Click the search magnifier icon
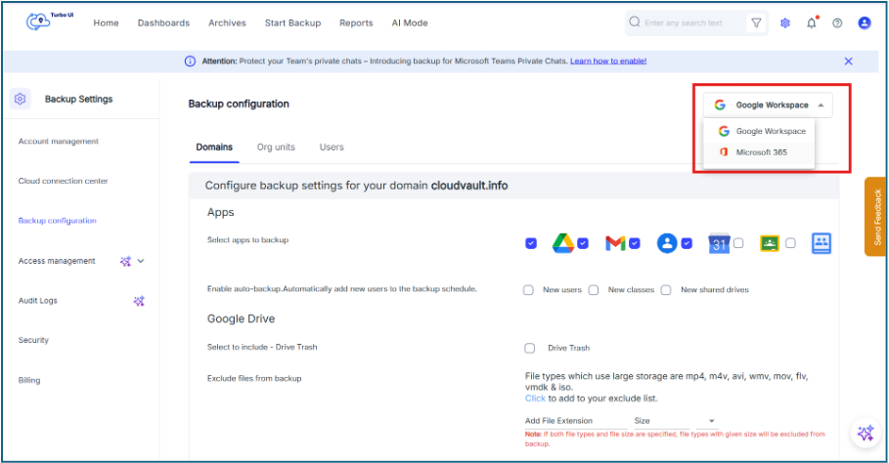The width and height of the screenshot is (889, 463). [x=635, y=22]
